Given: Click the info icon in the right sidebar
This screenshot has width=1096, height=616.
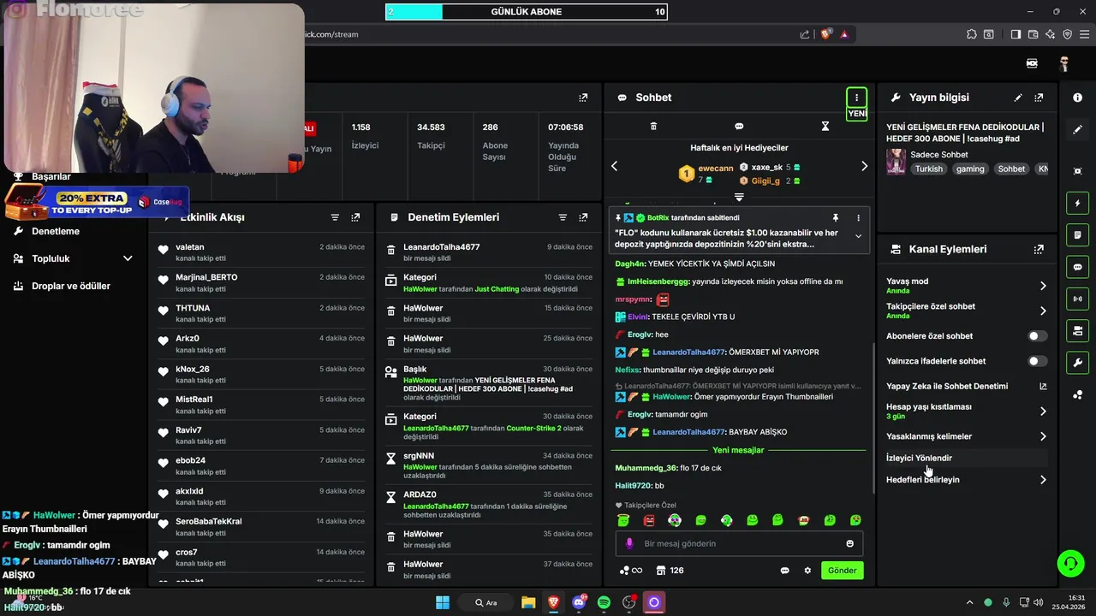Looking at the screenshot, I should tap(1077, 98).
